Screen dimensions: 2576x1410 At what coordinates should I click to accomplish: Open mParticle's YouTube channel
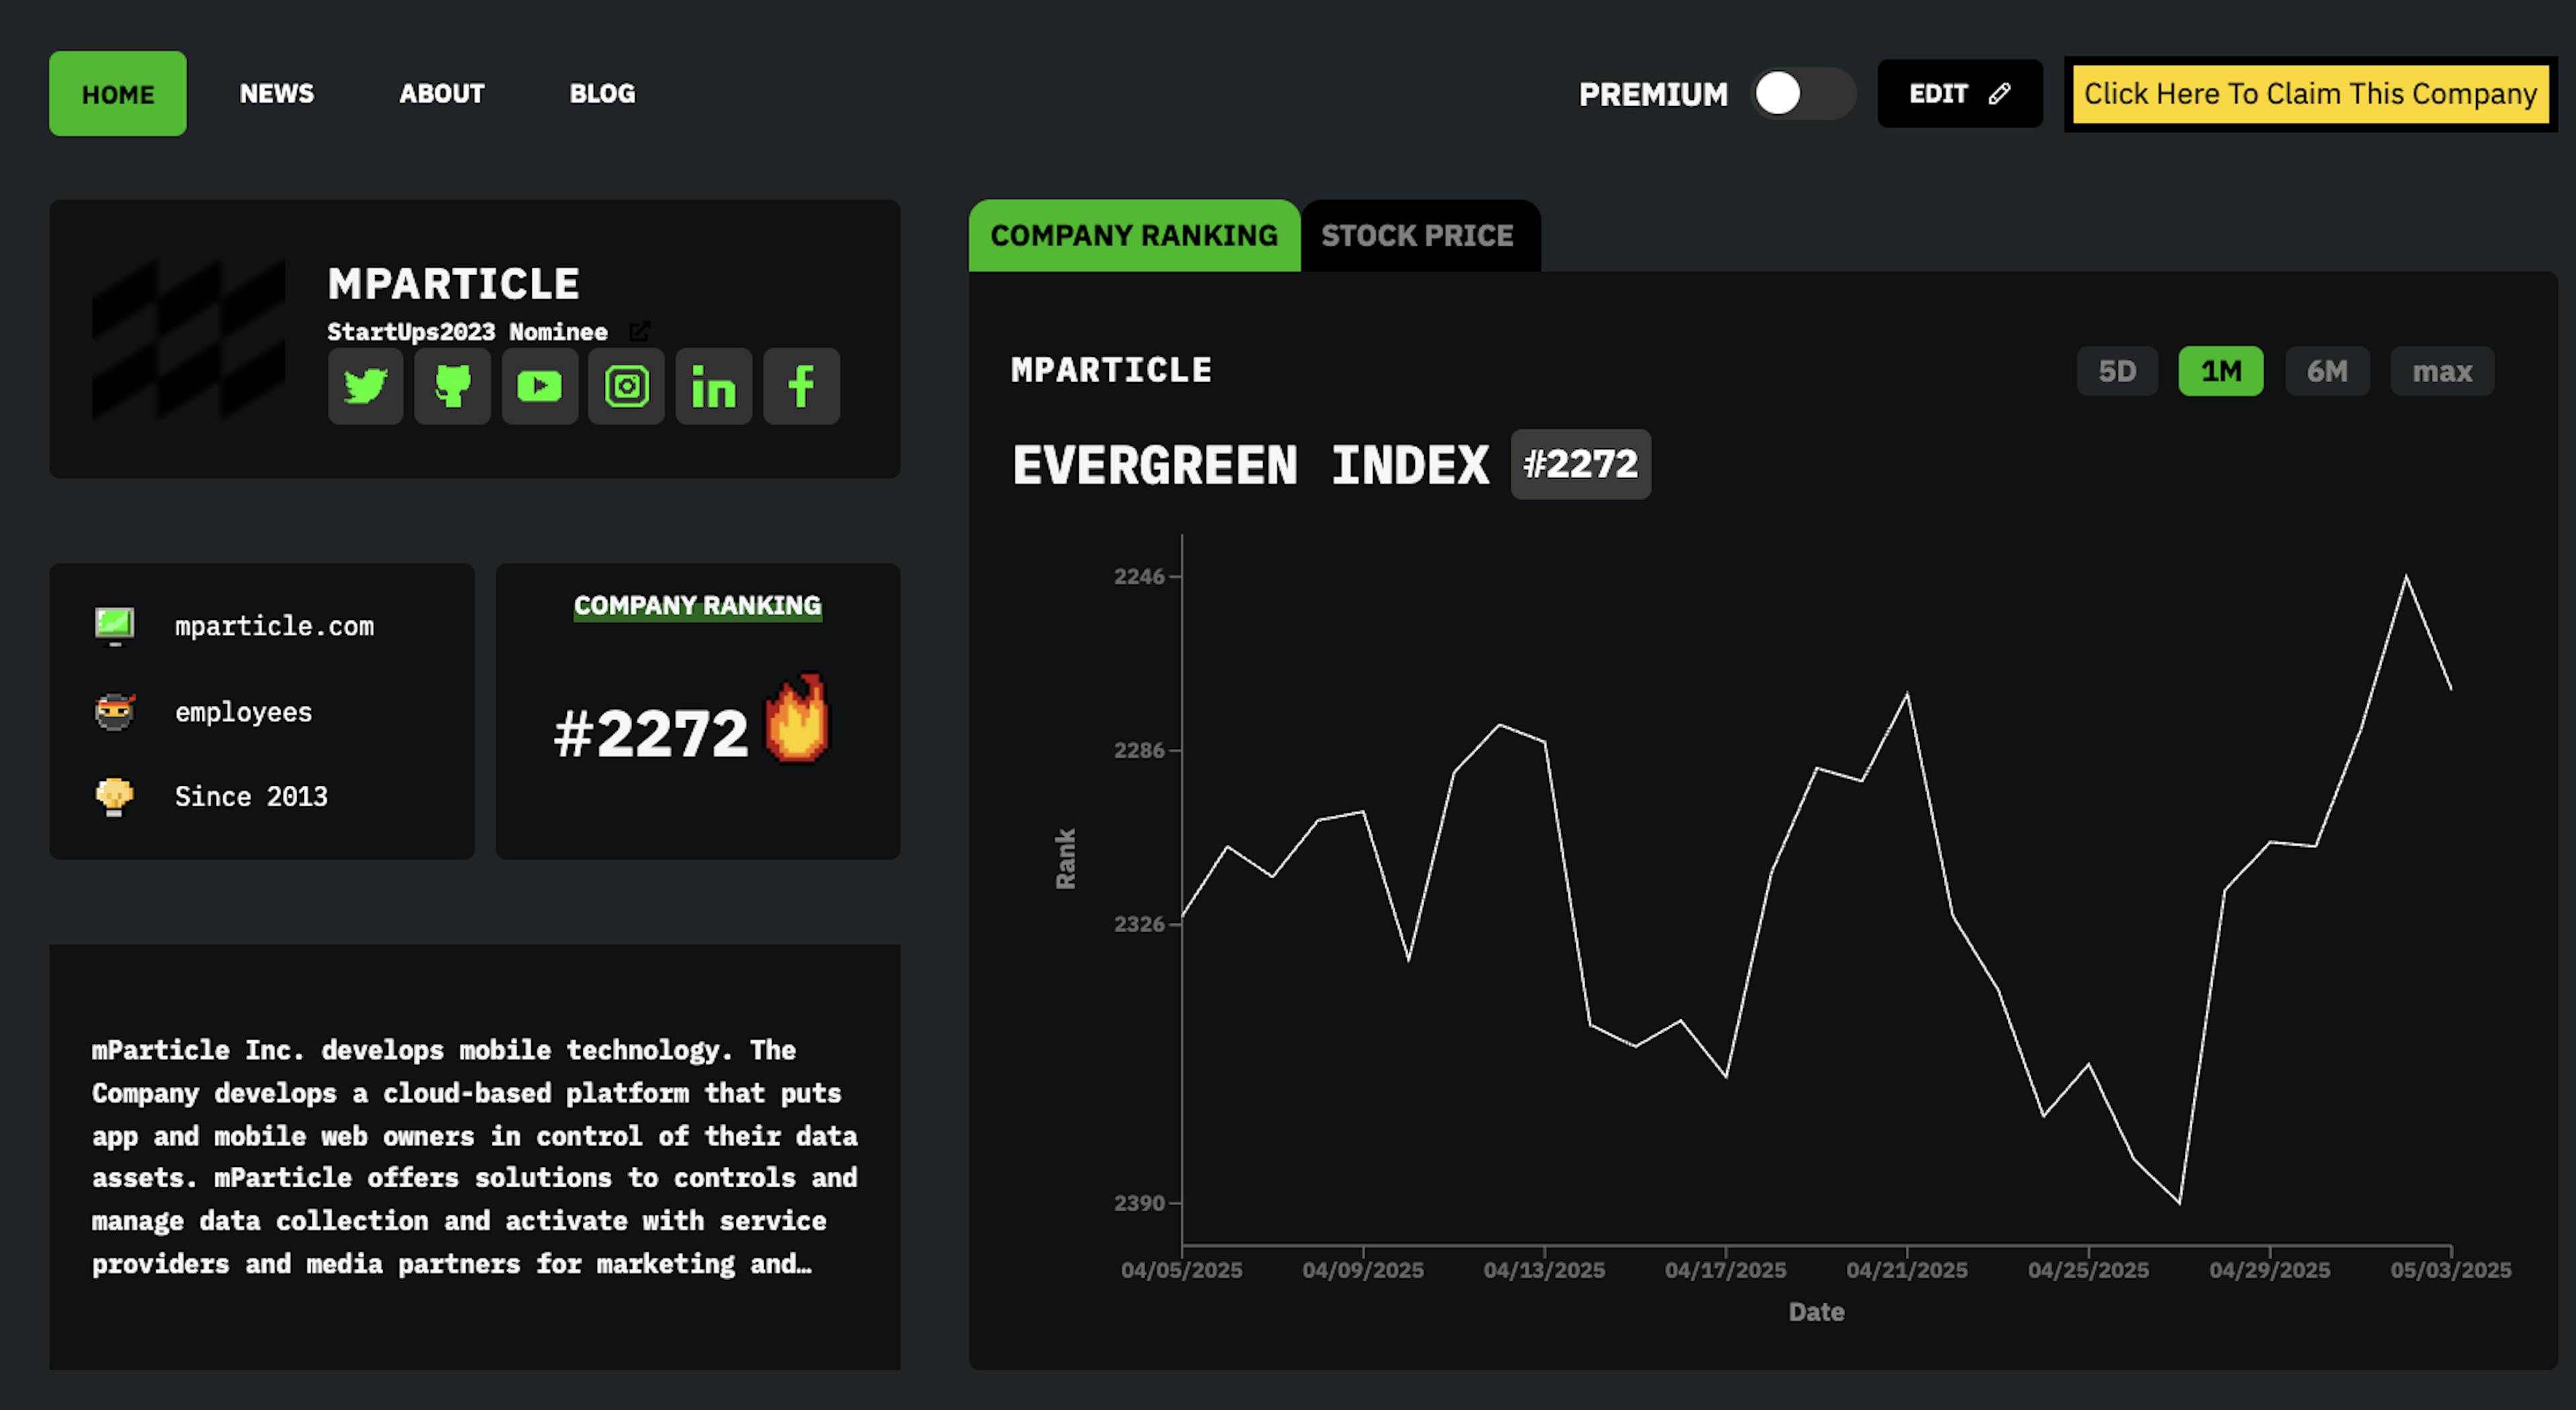coord(539,387)
